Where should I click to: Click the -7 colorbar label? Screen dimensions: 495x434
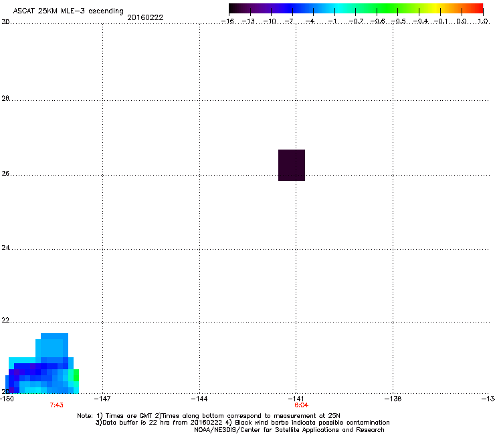(290, 21)
